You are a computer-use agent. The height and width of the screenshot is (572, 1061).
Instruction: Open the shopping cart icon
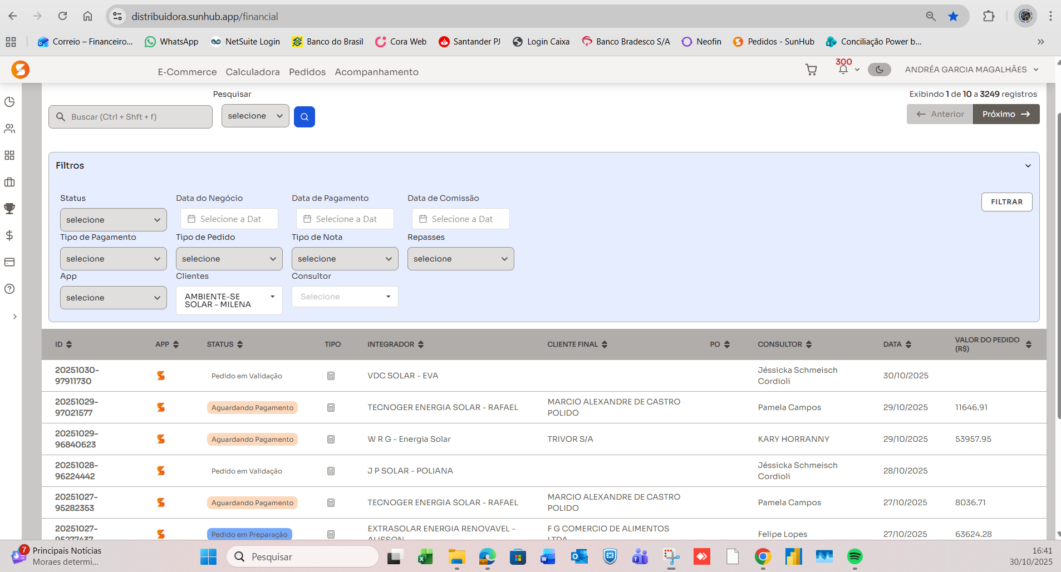811,70
